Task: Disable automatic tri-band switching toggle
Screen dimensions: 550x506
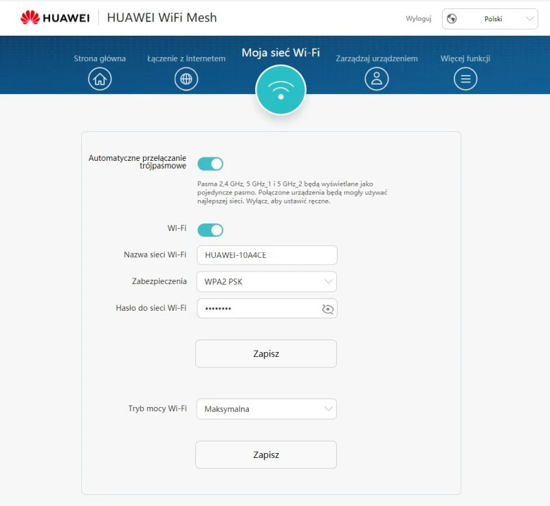Action: click(x=210, y=164)
